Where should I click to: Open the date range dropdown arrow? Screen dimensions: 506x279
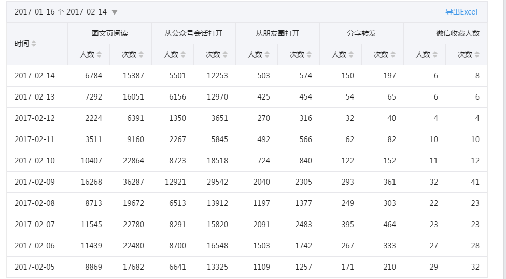(x=114, y=12)
